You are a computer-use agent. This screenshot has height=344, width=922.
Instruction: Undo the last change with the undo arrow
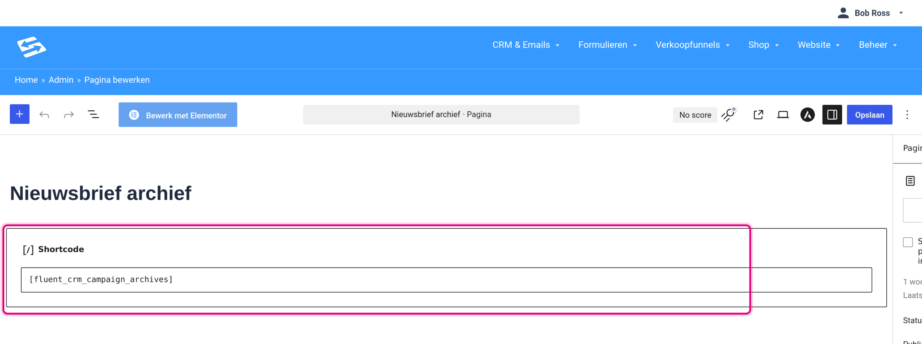(44, 115)
